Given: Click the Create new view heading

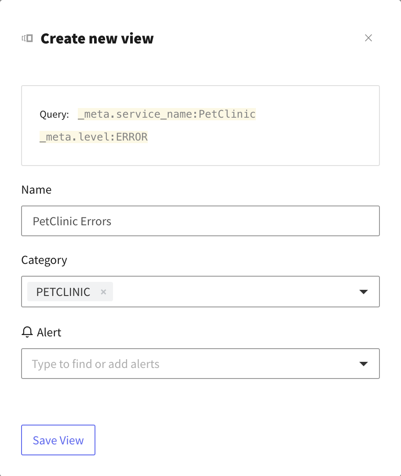Looking at the screenshot, I should pos(97,39).
